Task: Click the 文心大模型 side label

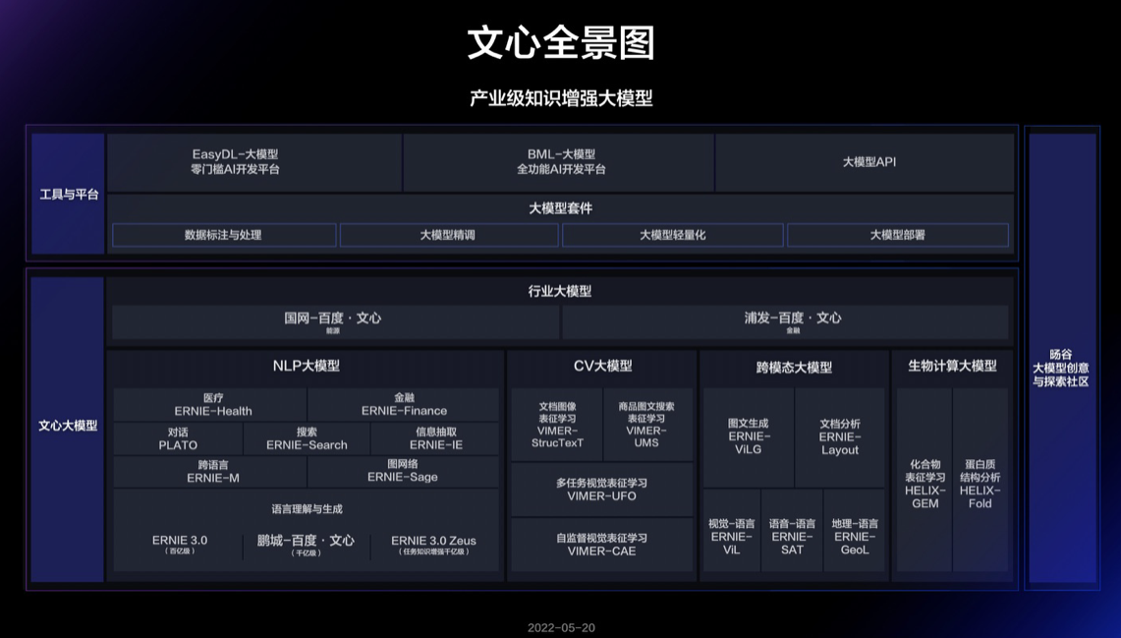Action: (68, 430)
